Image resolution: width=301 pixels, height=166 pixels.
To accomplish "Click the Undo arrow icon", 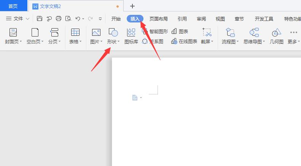I will point(78,19).
